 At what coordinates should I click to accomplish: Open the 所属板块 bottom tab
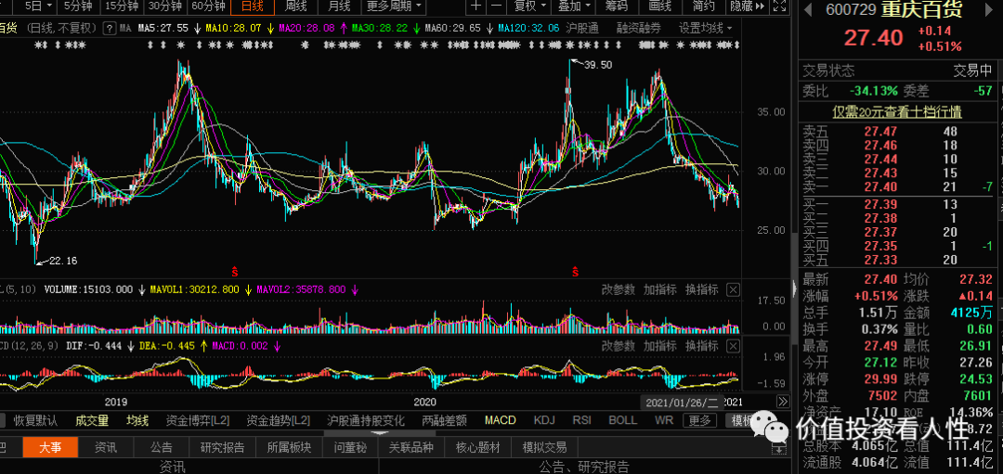click(289, 447)
